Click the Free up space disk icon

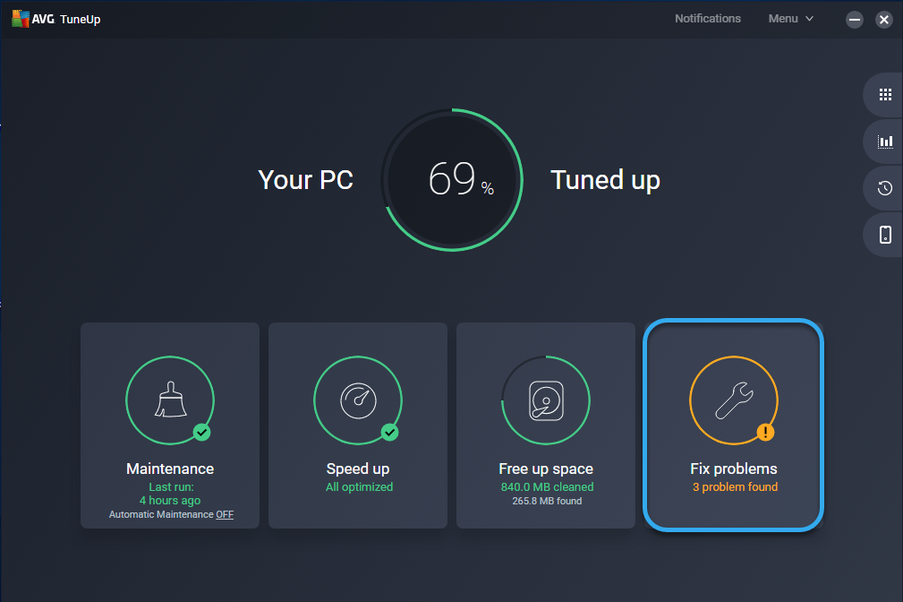546,400
